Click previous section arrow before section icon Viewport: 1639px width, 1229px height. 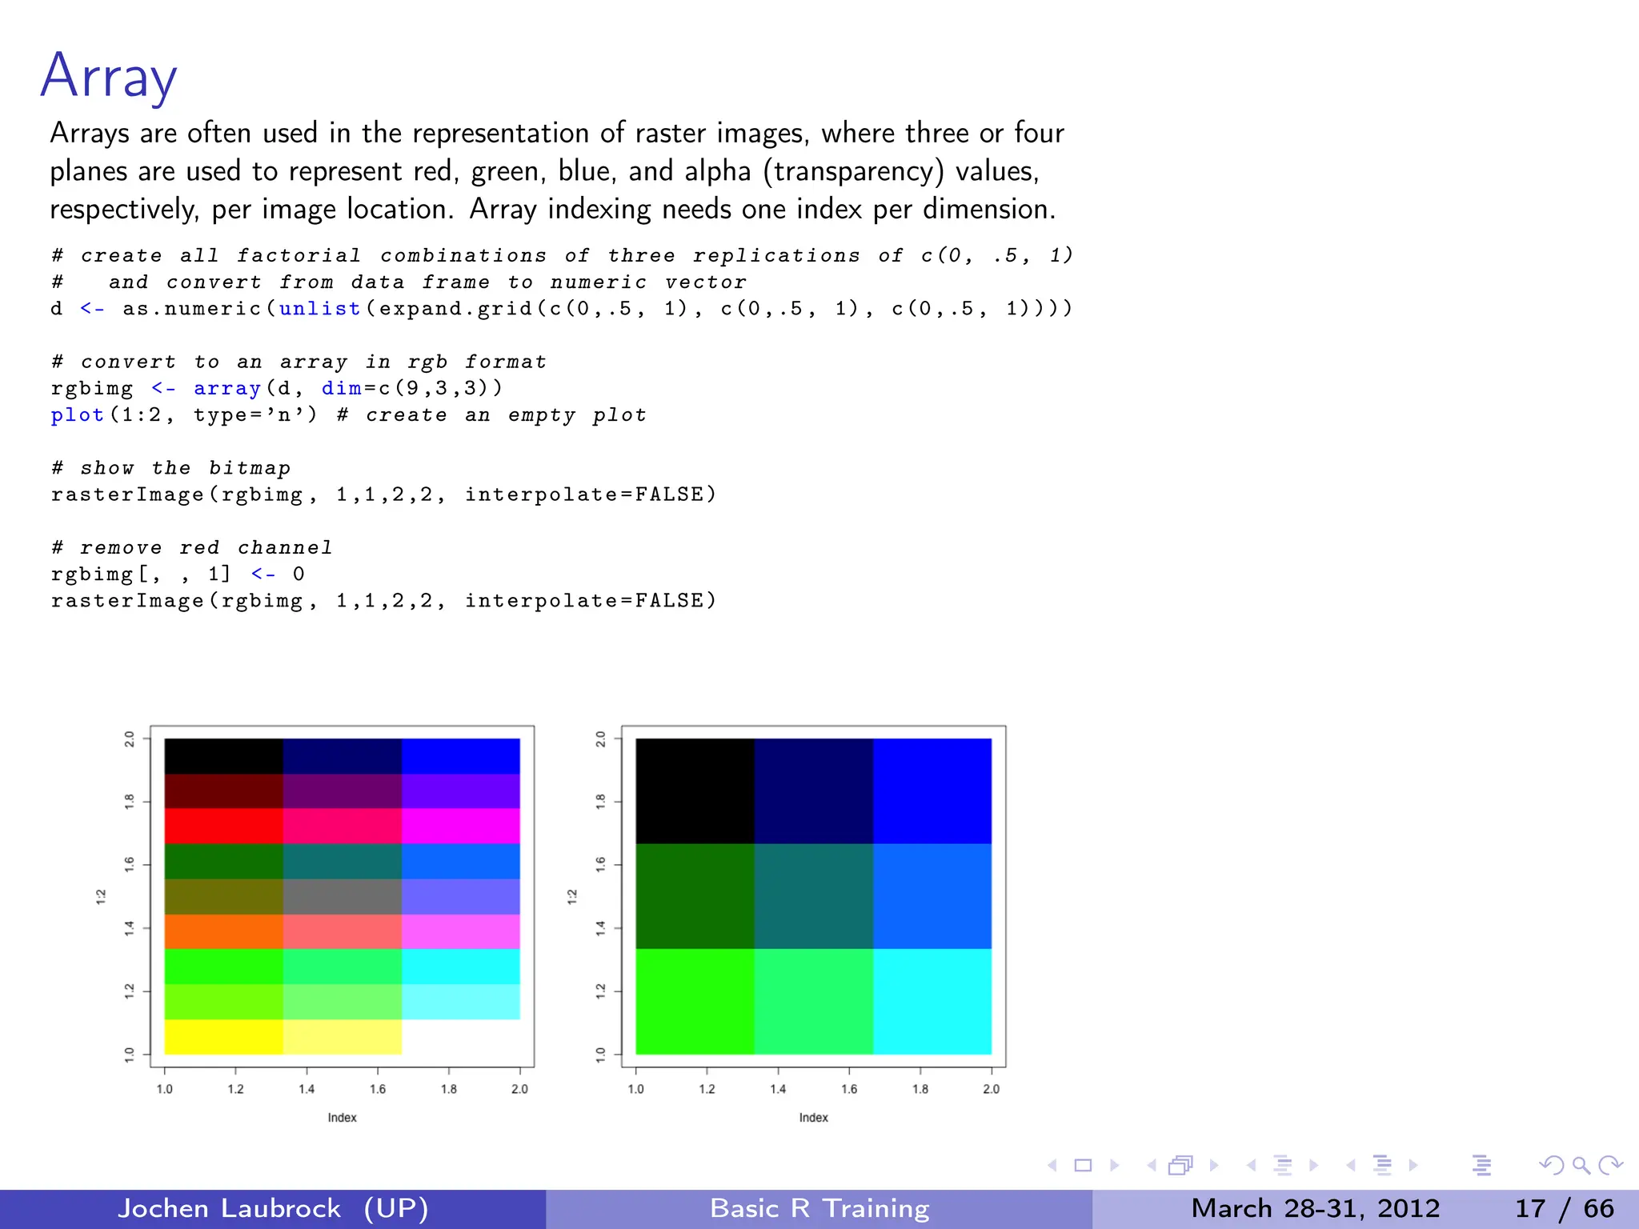(x=1351, y=1166)
